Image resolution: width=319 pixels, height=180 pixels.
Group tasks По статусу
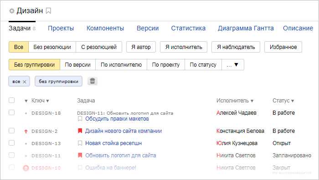point(203,65)
